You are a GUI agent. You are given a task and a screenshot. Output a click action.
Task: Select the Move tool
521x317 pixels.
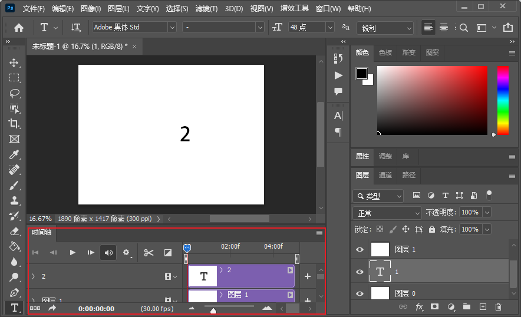pyautogui.click(x=14, y=62)
